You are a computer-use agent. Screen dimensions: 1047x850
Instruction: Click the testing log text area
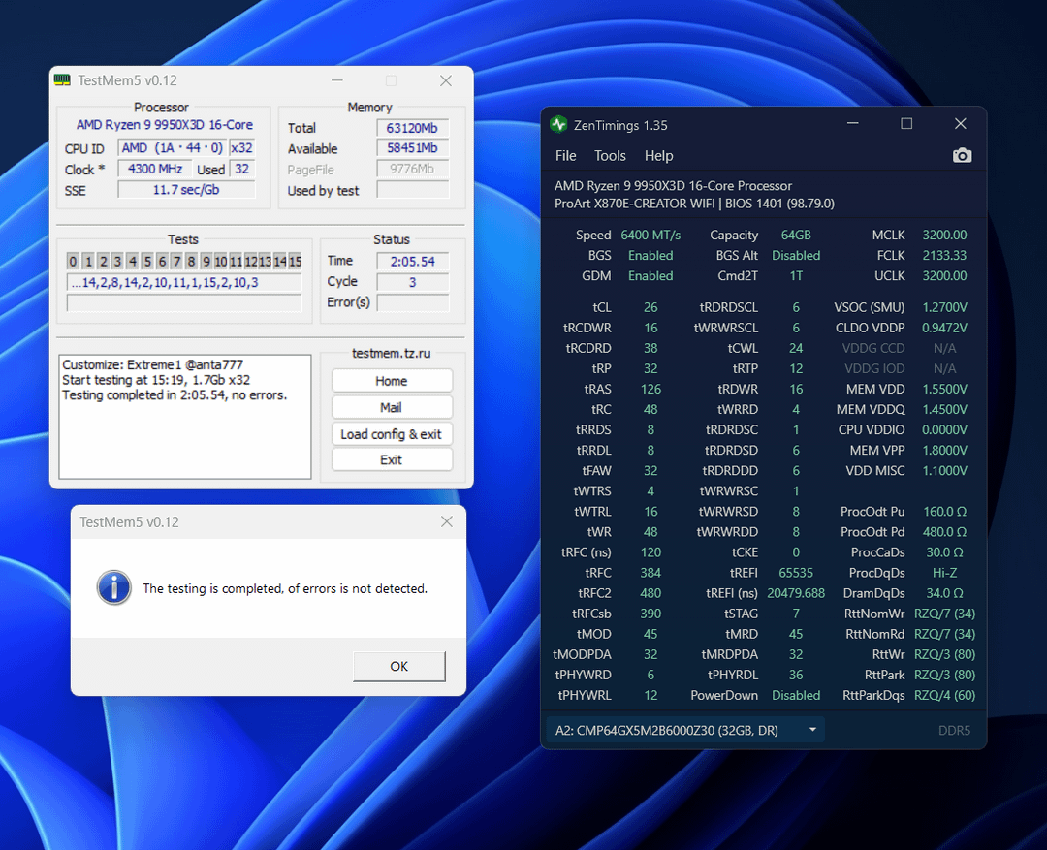(185, 417)
